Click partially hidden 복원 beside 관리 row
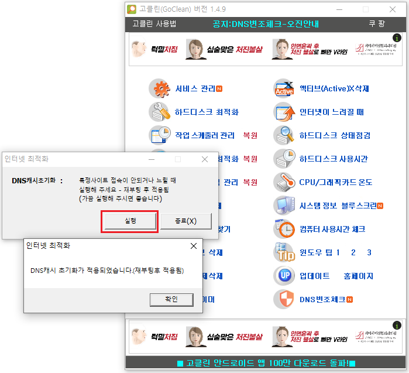409x373 pixels. point(250,182)
